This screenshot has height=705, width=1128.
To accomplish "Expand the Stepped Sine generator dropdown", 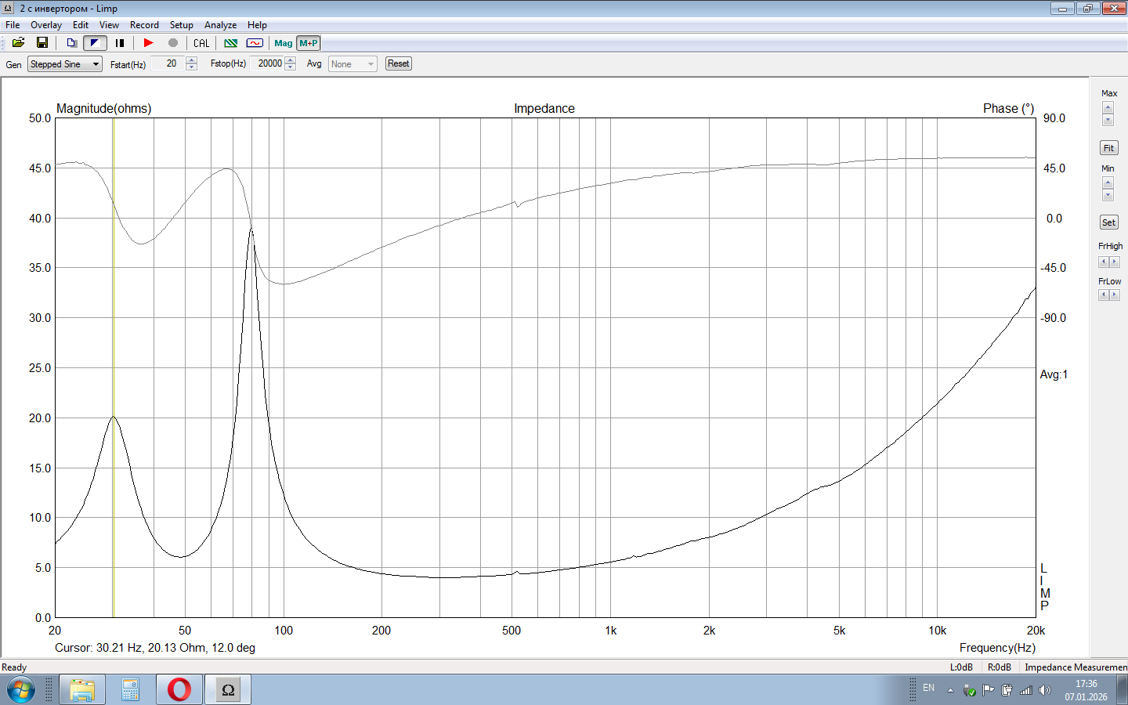I will pos(65,64).
